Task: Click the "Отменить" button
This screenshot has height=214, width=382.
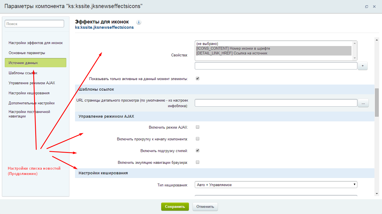Action: pos(205,206)
